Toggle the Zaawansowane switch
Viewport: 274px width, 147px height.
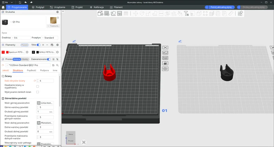coord(49,59)
